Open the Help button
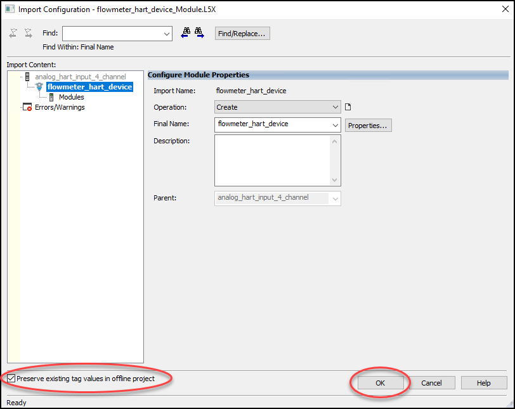515x409 pixels. point(484,383)
